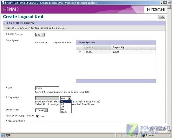
Task: Choose Block in the unit list
Action: pos(66,112)
